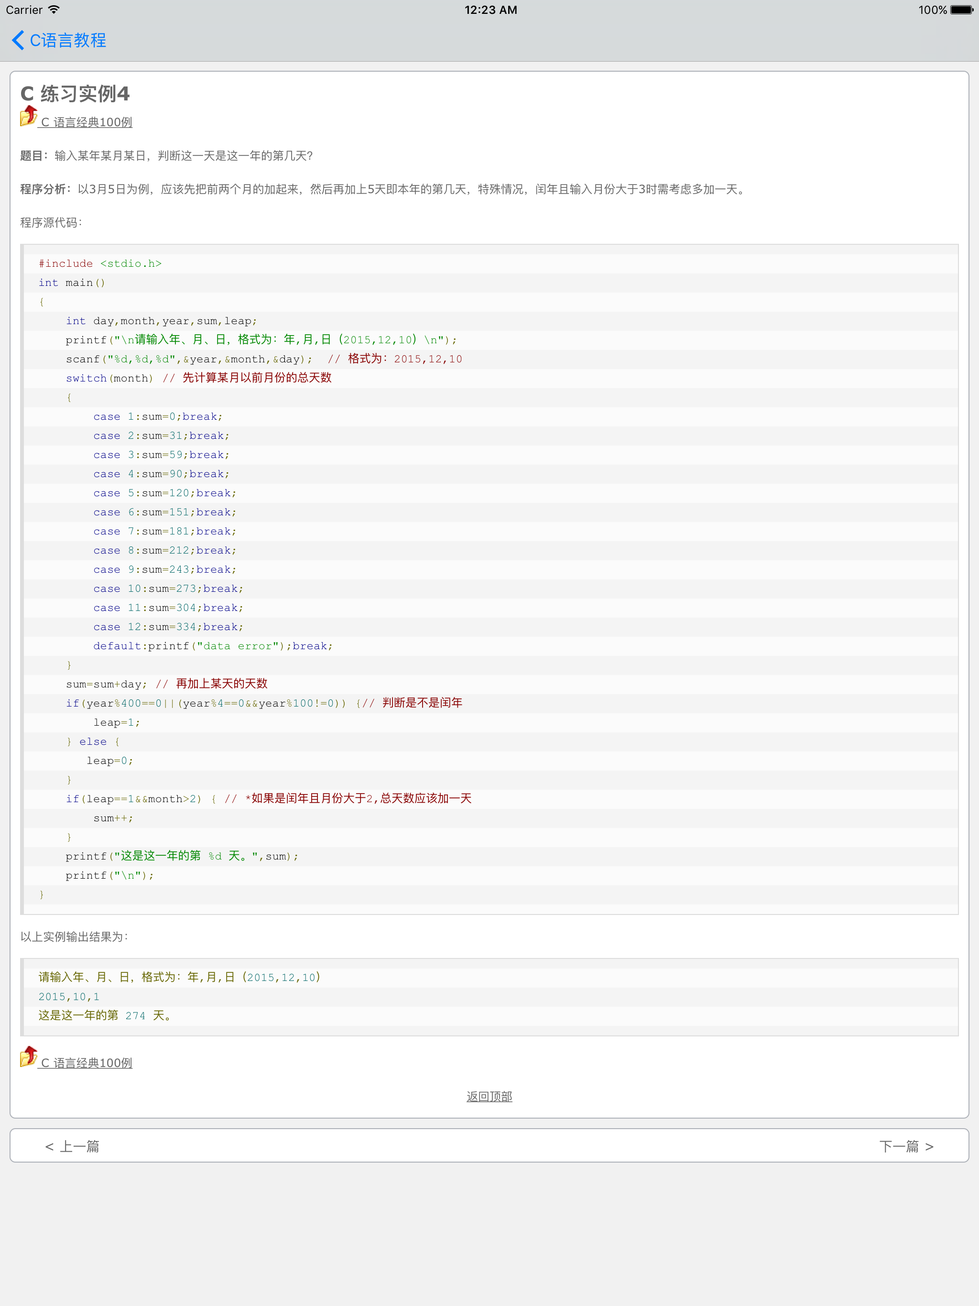Check the battery icon in status bar
The width and height of the screenshot is (979, 1306).
pos(961,10)
